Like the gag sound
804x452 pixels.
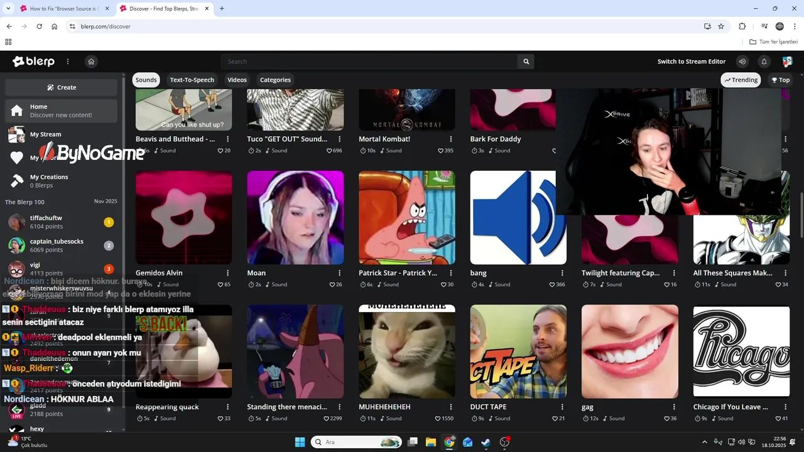(x=666, y=418)
